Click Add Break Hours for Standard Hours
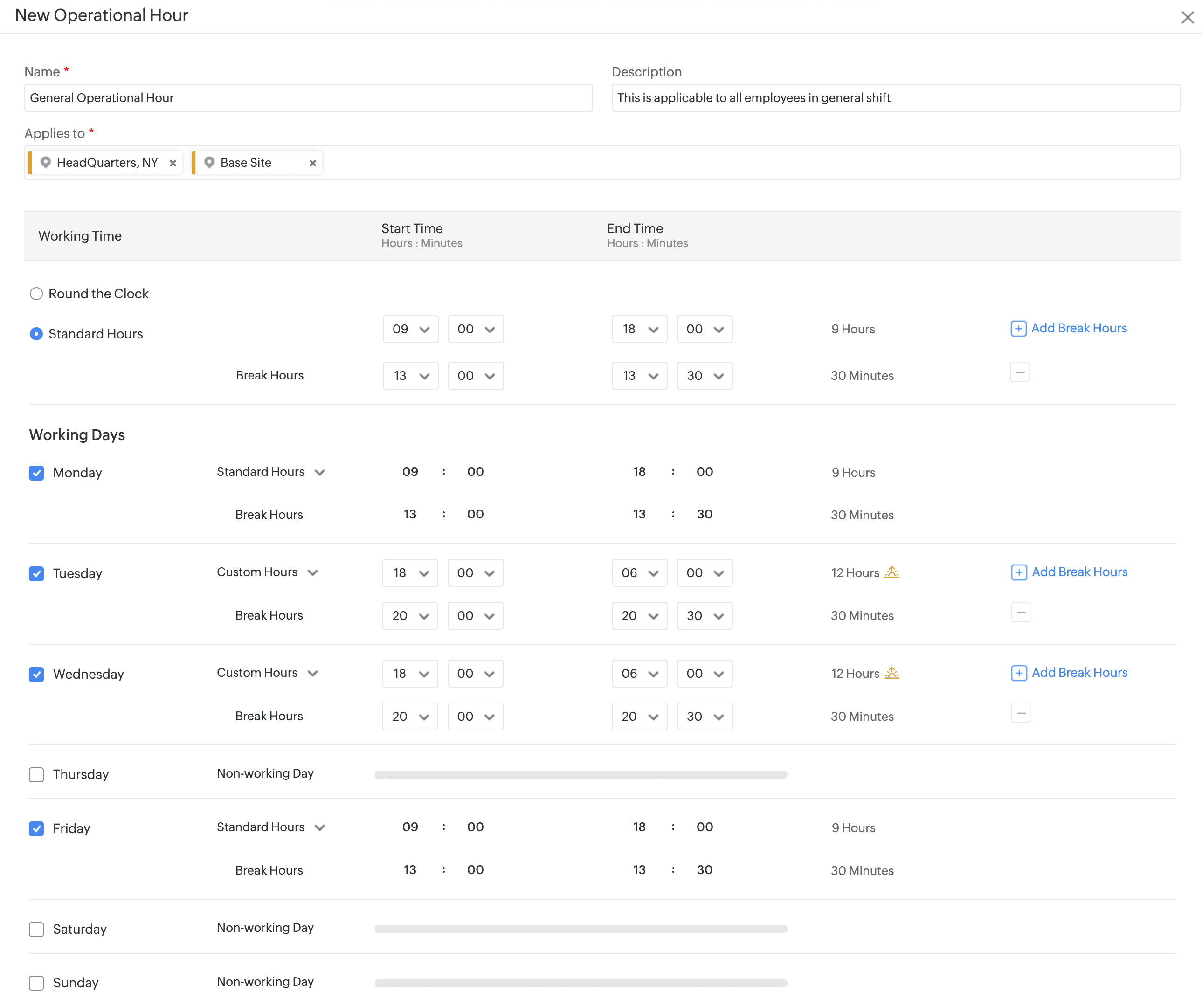Screen dimensions: 1202x1006 [x=1068, y=329]
